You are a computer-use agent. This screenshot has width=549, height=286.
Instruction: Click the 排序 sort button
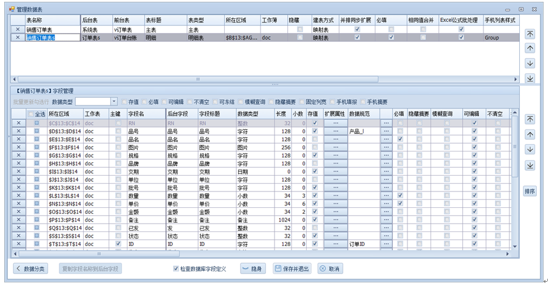(530, 191)
